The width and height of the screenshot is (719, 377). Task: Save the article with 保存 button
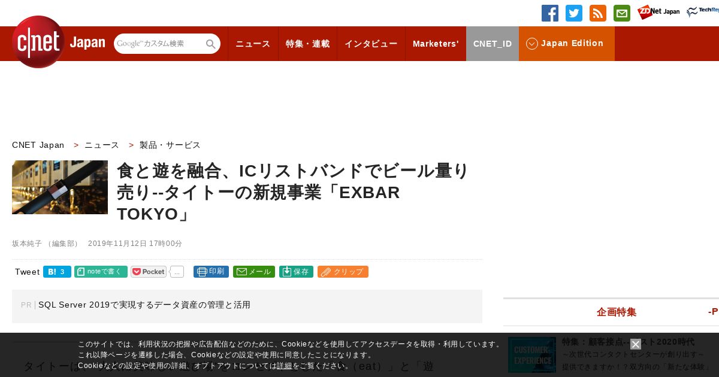coord(296,272)
